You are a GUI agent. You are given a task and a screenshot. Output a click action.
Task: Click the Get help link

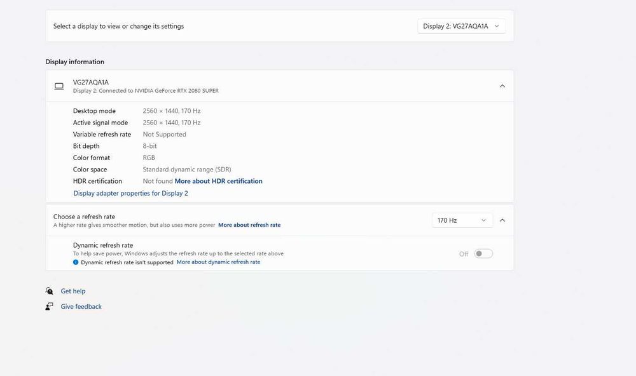[x=73, y=291]
